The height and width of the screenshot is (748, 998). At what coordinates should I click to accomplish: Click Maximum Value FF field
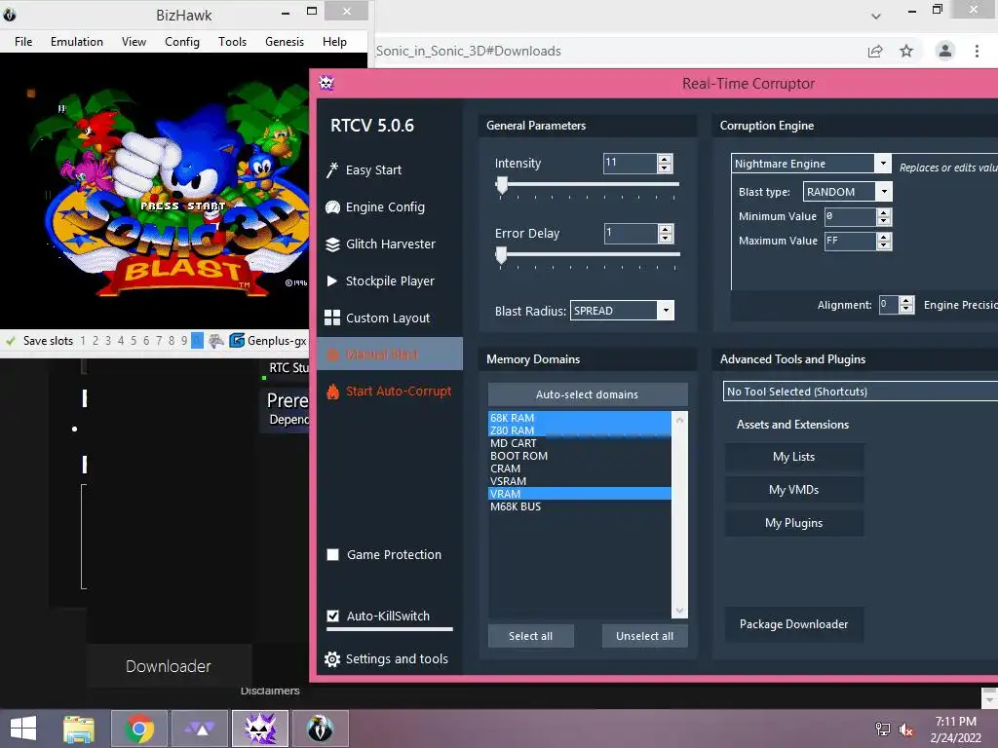(850, 242)
